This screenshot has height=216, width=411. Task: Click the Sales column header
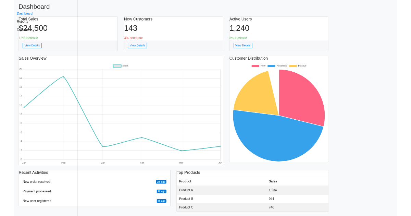(x=273, y=181)
